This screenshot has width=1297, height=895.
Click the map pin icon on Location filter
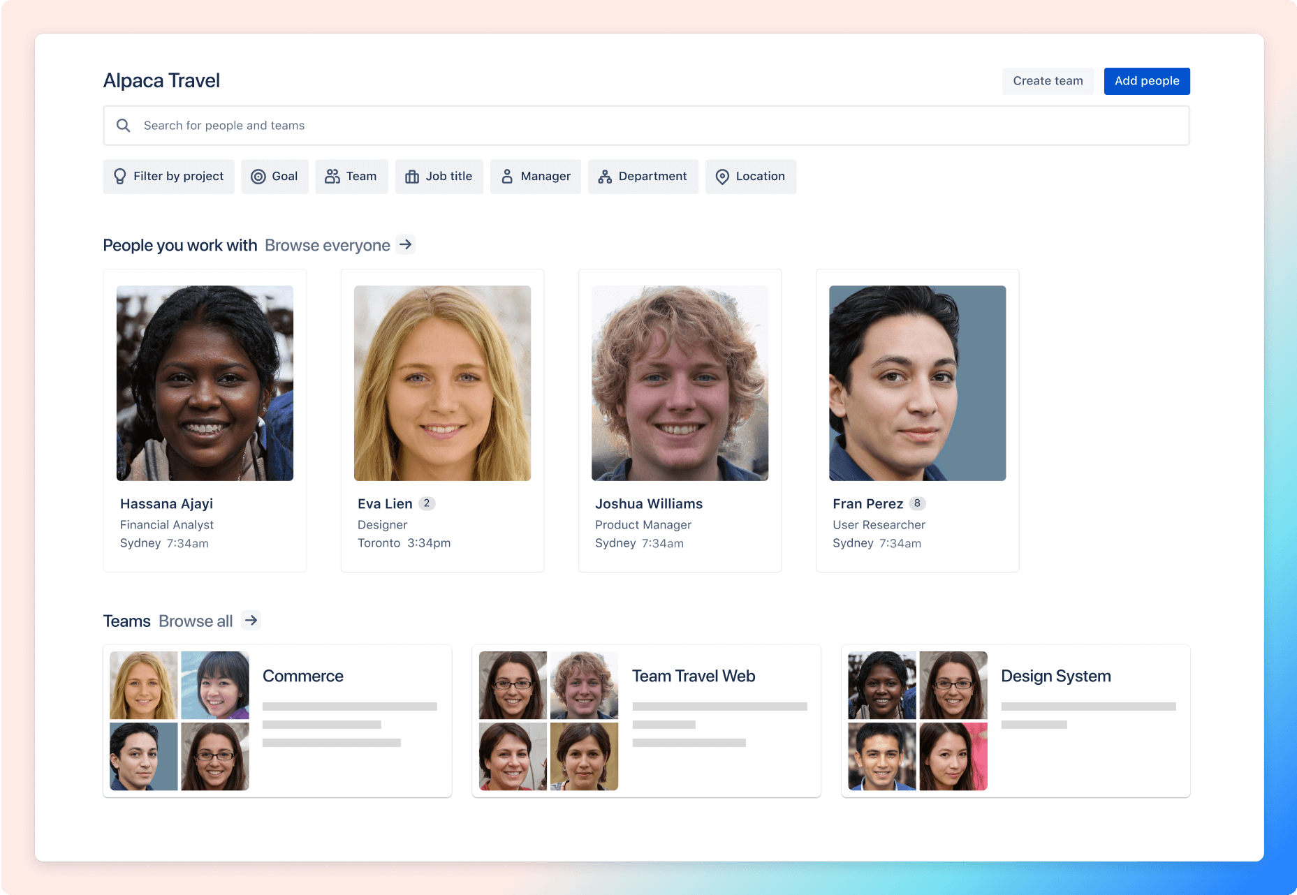(x=724, y=176)
